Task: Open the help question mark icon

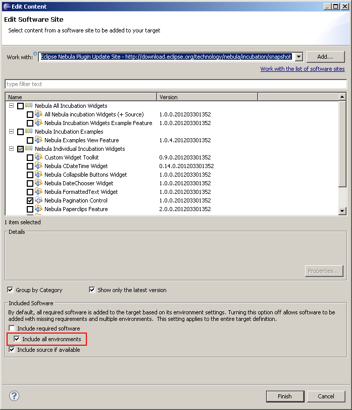Action: [x=14, y=396]
